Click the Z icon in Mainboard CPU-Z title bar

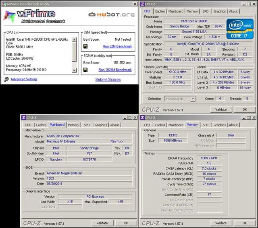[23, 118]
